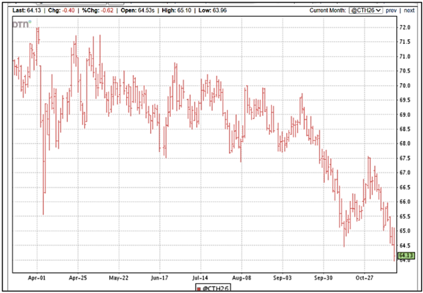Click the Sep-30 date axis label
Screen dimensions: 423x293
323,277
